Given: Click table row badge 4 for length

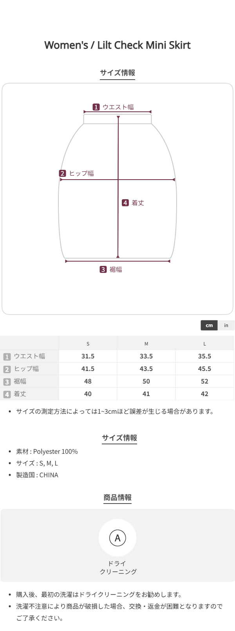Looking at the screenshot, I should click(x=7, y=394).
